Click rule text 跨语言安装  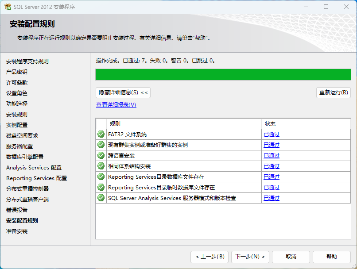coord(121,156)
